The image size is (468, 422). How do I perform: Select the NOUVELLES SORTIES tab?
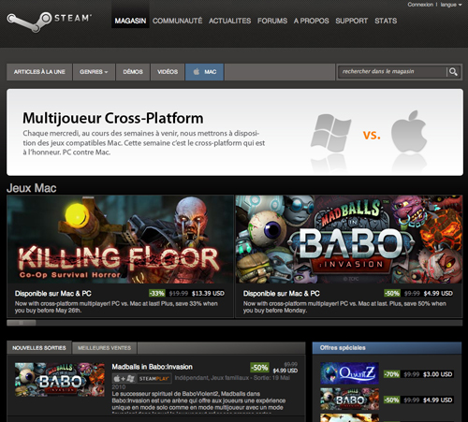39,348
